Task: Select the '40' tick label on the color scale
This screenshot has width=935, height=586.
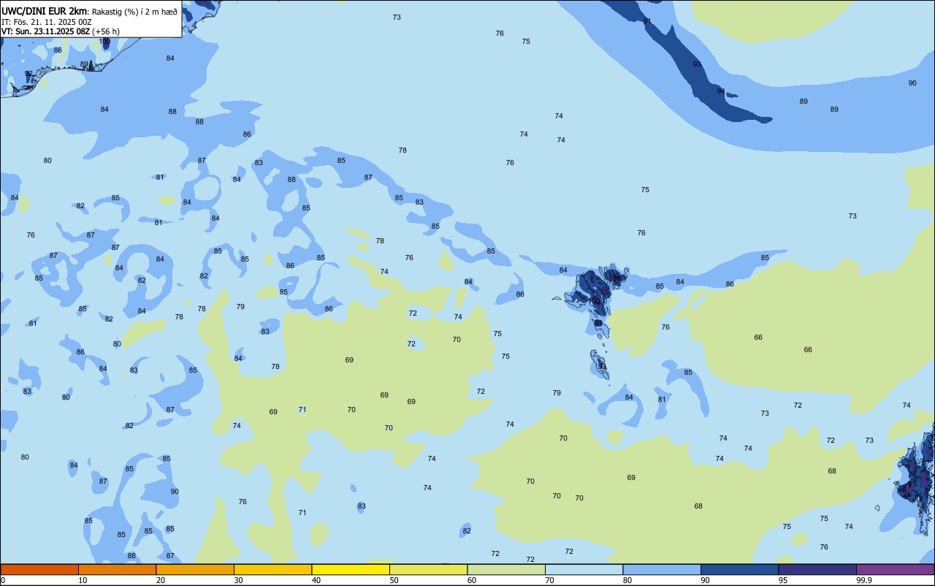Action: coord(316,580)
